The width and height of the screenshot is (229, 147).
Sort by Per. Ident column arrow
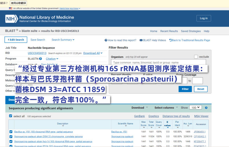178,128
